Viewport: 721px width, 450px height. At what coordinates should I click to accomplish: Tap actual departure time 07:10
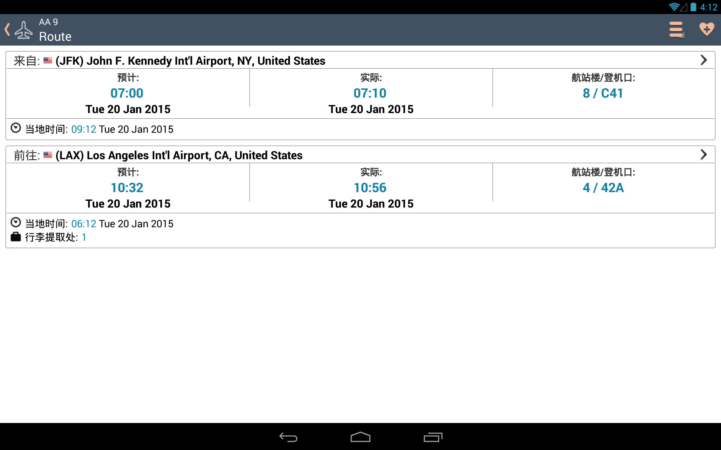370,93
